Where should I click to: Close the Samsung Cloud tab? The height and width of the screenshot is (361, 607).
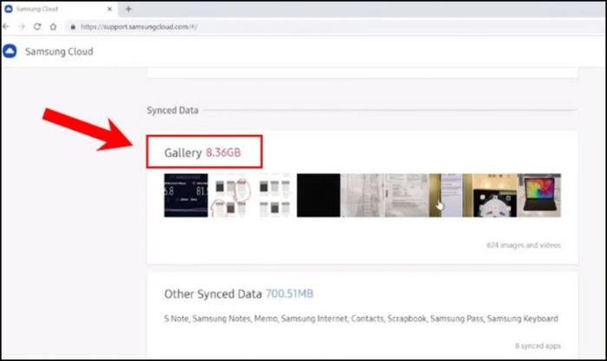[109, 9]
